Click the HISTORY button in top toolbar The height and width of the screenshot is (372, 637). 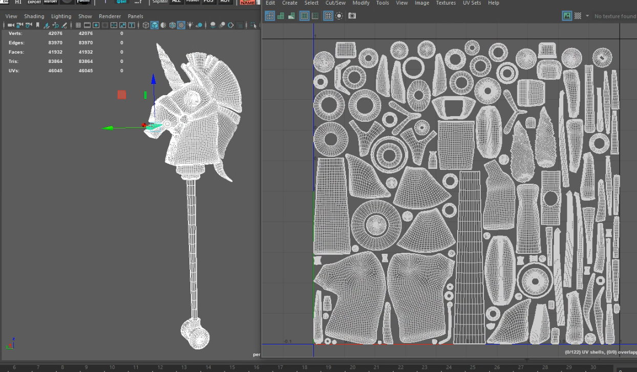pyautogui.click(x=50, y=2)
